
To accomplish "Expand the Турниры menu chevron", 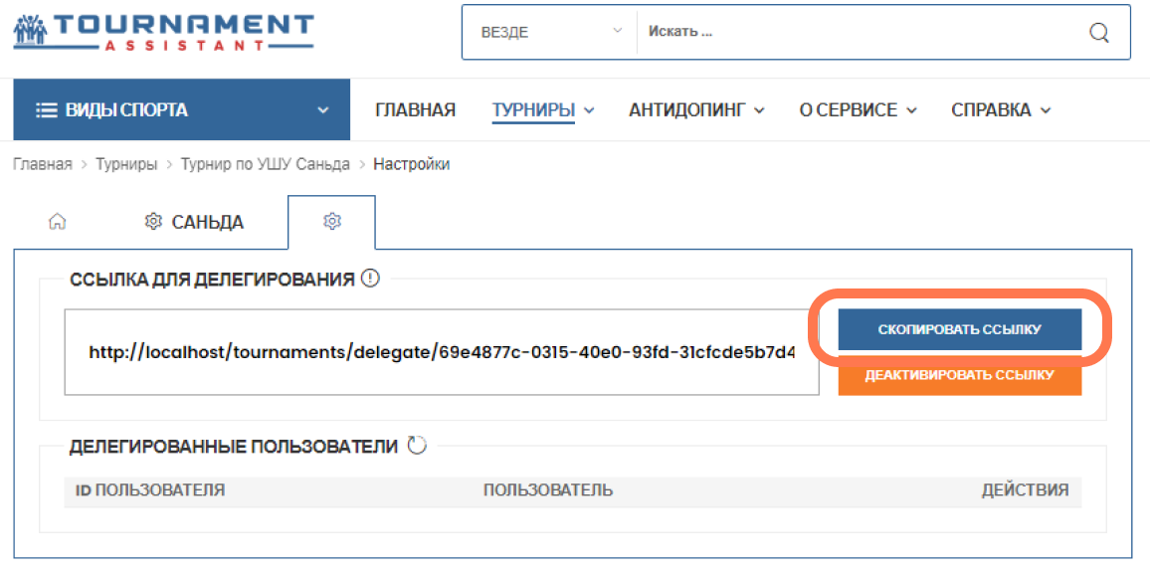I will [x=589, y=110].
